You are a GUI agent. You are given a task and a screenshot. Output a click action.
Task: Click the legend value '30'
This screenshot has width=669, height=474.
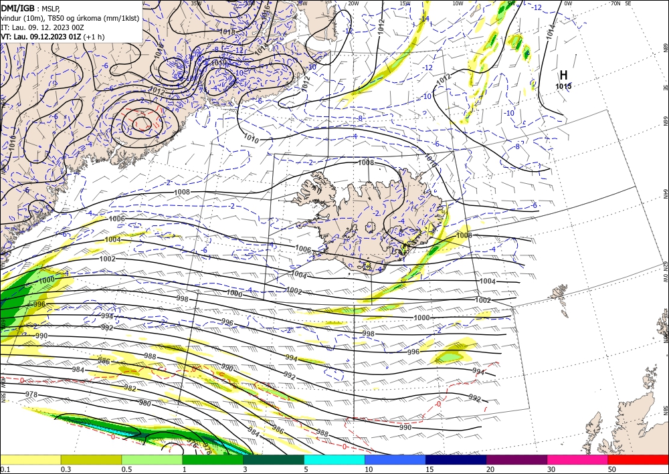coord(551,469)
